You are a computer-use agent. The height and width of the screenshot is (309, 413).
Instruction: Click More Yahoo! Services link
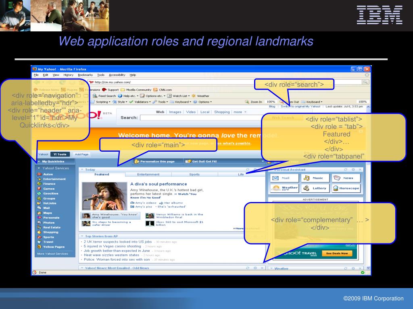[x=52, y=253]
